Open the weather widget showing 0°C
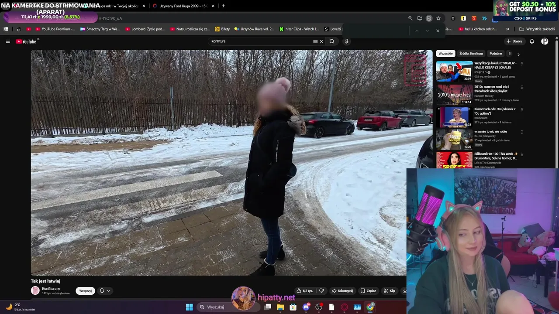Viewport: 559px width, 314px height. tap(20, 307)
